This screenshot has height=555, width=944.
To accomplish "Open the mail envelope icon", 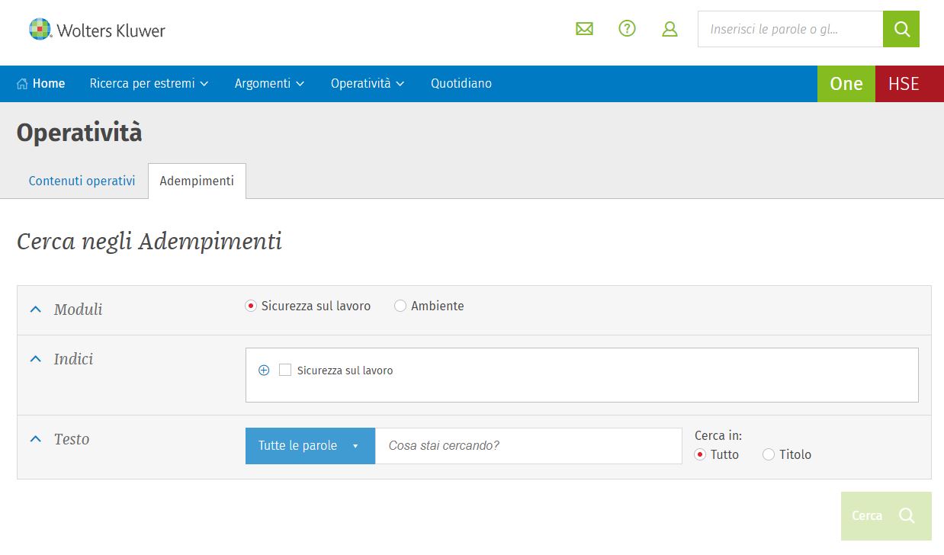I will (584, 29).
